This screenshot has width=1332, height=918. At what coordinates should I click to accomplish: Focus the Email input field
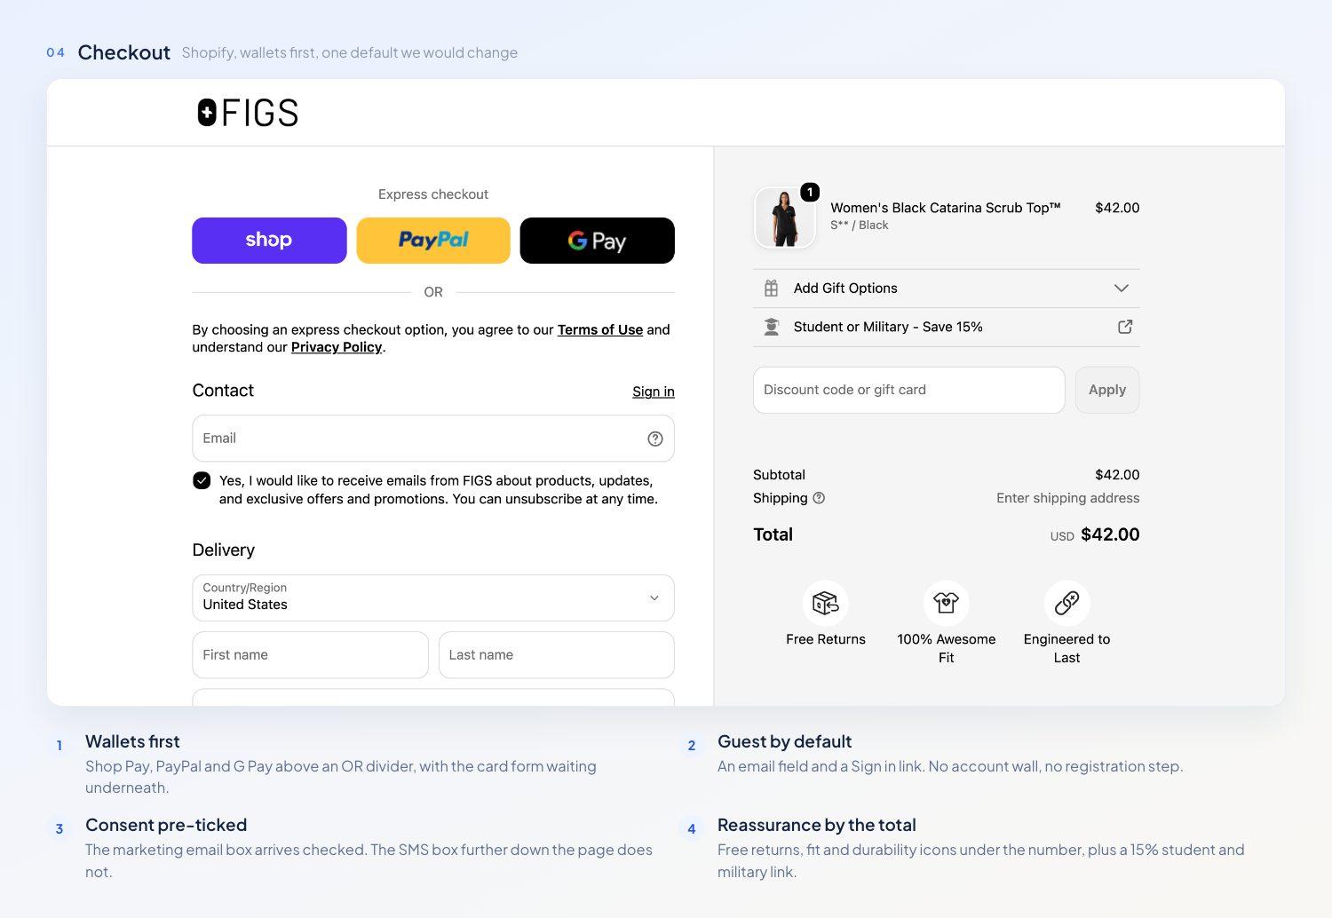click(x=433, y=439)
